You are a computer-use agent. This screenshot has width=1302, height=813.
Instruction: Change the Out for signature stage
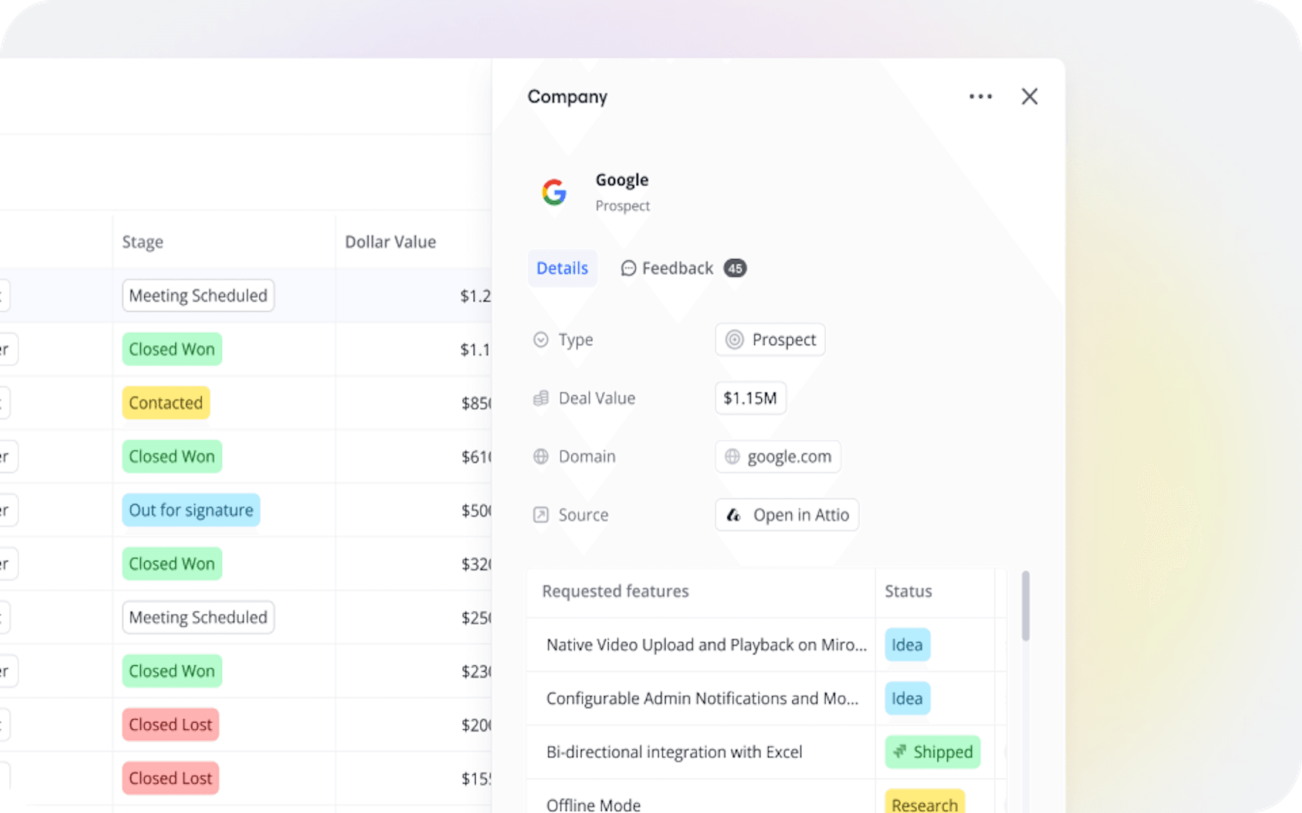[x=191, y=510]
